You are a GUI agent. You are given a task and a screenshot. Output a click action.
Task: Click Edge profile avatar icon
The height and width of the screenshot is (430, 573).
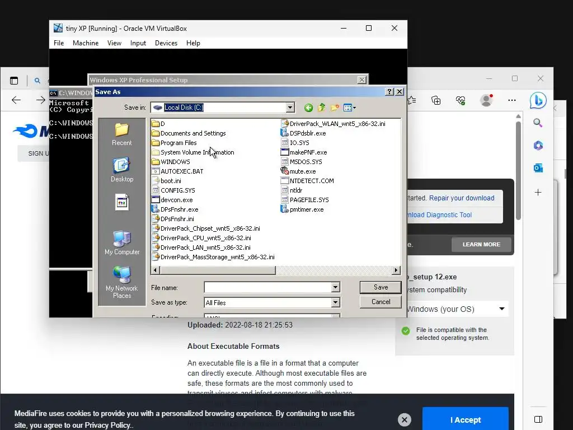pos(486,100)
